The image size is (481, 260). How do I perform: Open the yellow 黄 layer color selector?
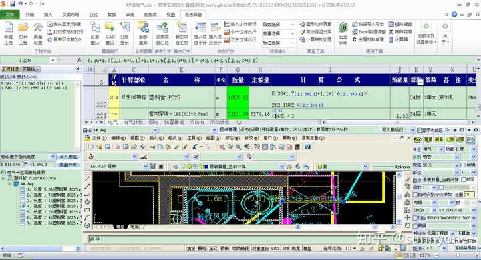(x=342, y=166)
